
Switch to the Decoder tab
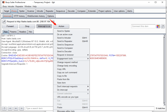[71, 11]
